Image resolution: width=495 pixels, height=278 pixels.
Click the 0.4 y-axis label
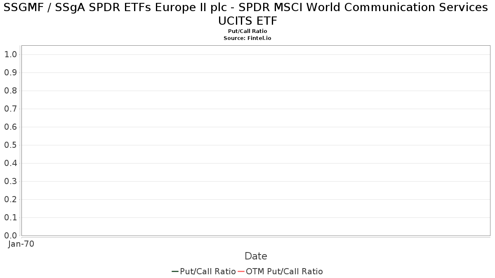(x=10, y=163)
